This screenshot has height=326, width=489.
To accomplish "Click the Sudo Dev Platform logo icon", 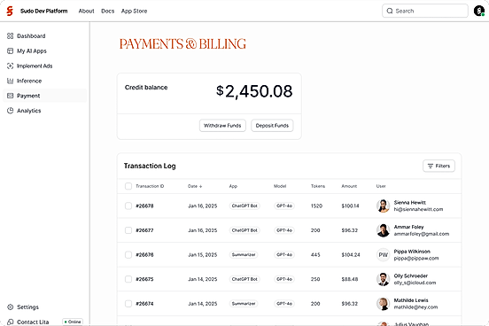I will point(10,11).
